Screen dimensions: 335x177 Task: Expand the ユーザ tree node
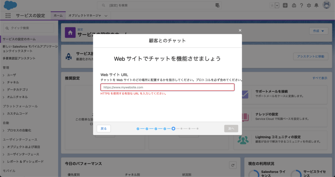[x=4, y=75]
